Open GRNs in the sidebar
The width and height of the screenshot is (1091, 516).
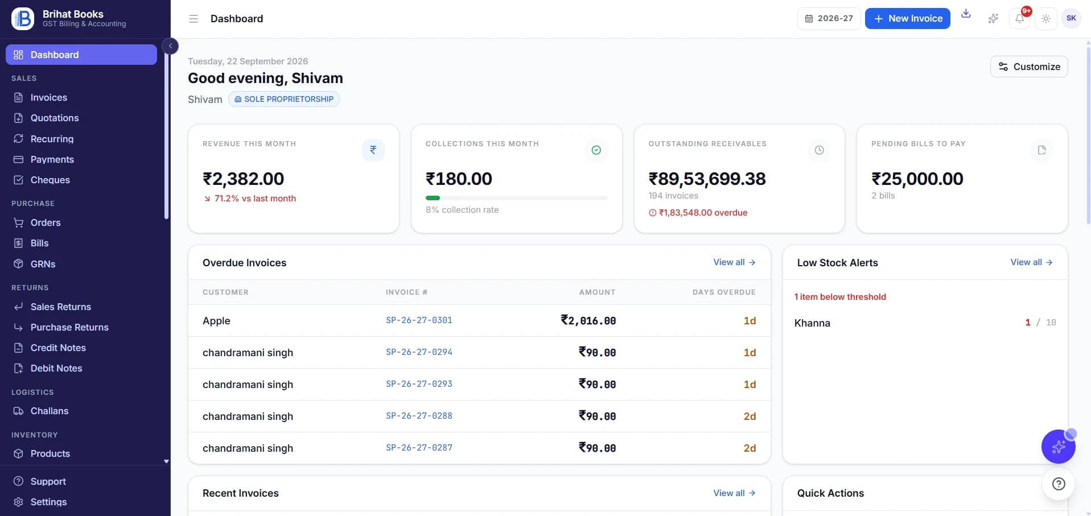pyautogui.click(x=81, y=264)
